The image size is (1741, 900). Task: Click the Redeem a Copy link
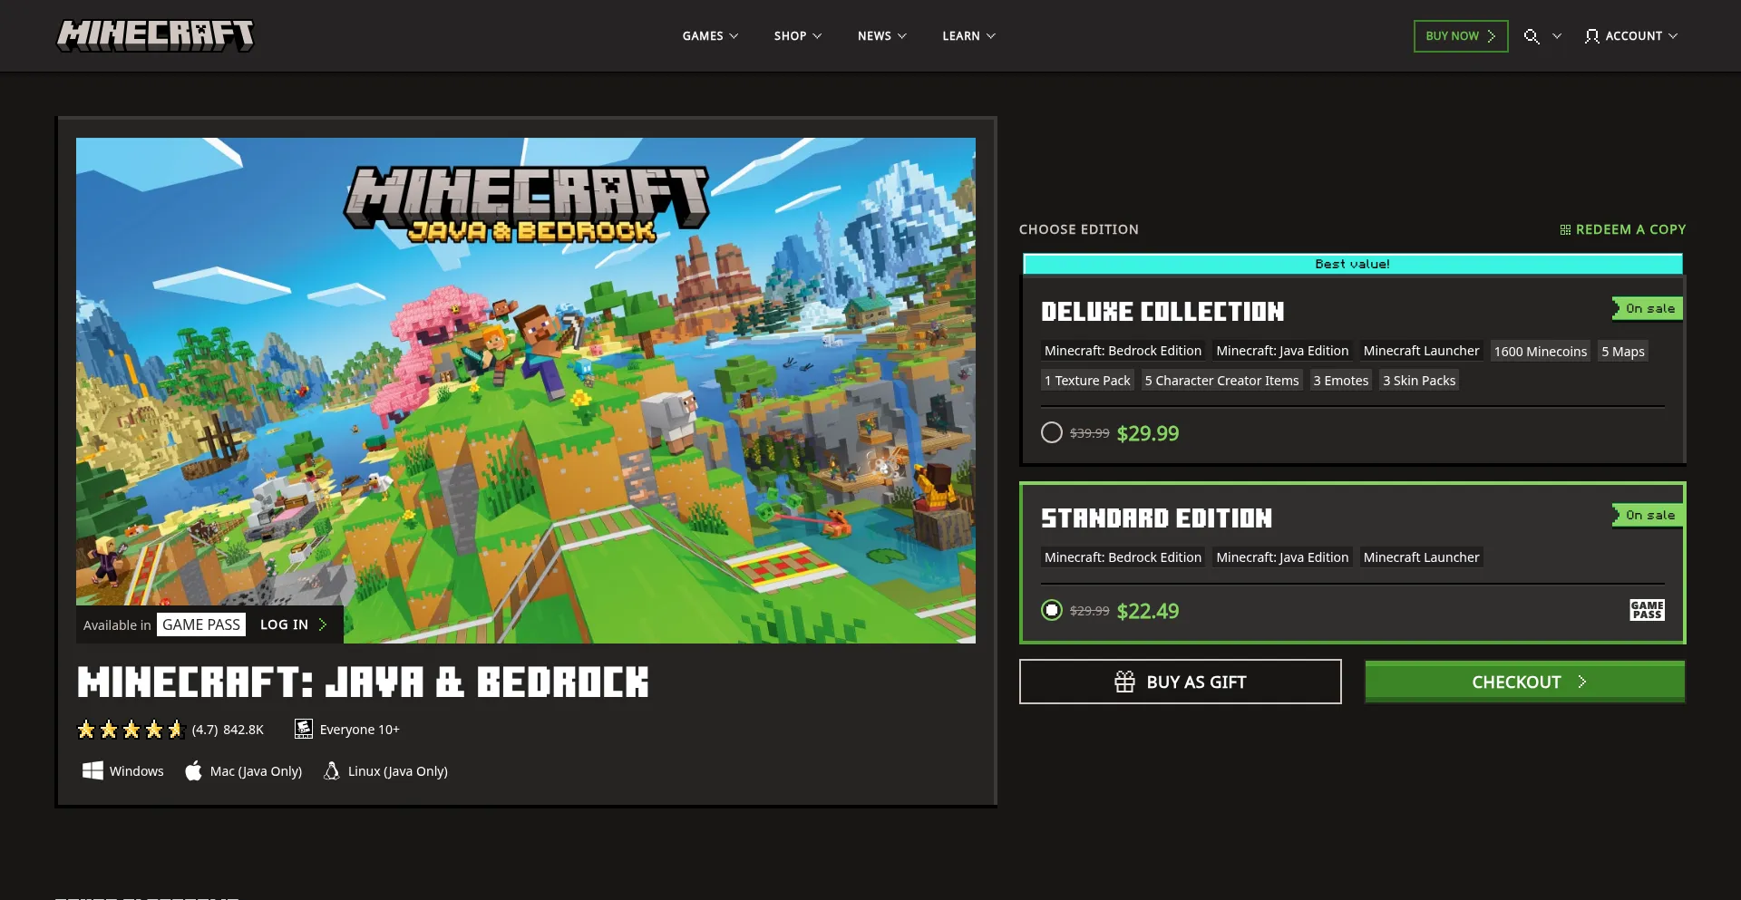(x=1622, y=229)
